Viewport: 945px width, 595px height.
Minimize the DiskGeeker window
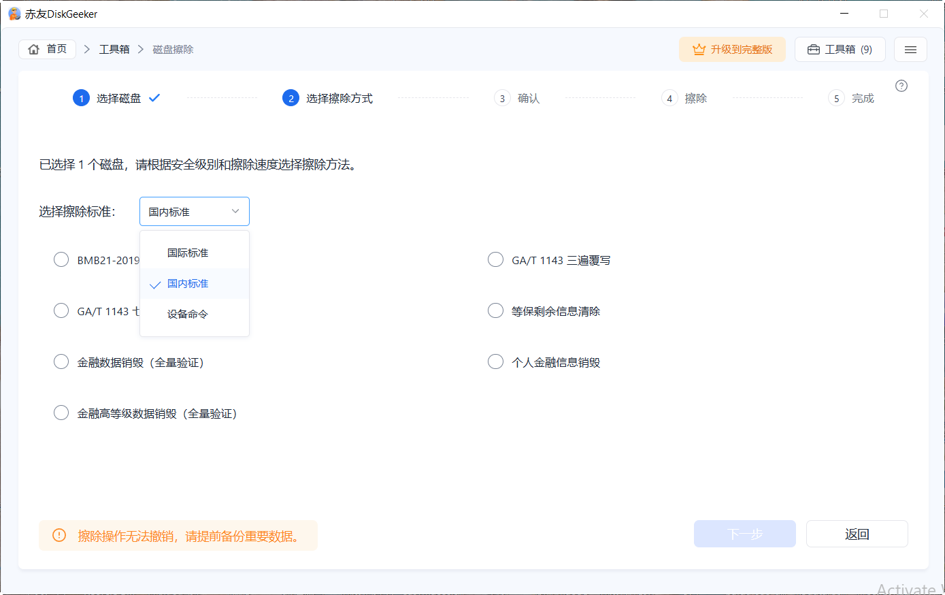[x=844, y=14]
